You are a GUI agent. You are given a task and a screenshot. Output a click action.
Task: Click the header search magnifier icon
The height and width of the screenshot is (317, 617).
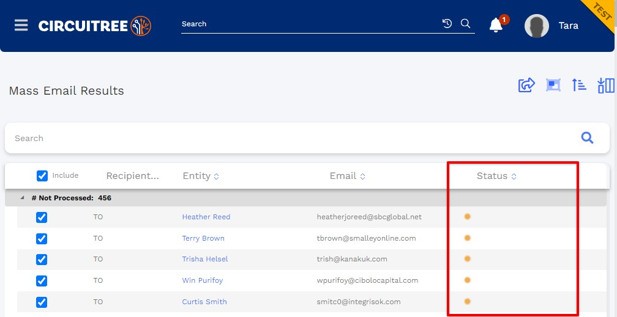[x=465, y=24]
